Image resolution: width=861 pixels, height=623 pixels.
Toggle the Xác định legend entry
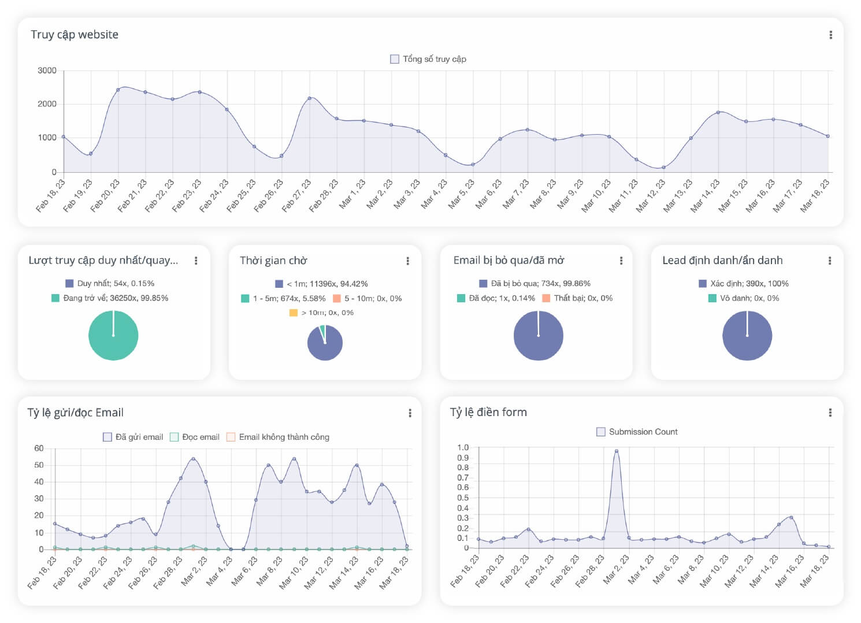click(744, 284)
